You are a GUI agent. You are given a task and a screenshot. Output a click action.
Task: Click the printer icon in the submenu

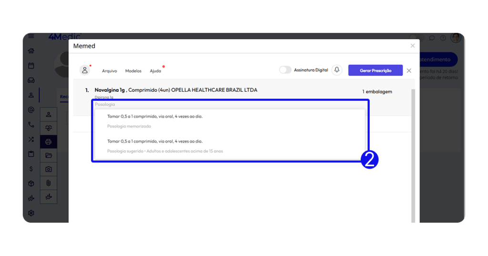pyautogui.click(x=48, y=141)
